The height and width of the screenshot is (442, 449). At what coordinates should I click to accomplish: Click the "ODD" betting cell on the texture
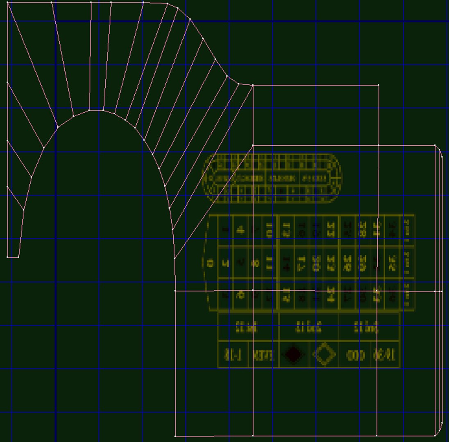pos(355,355)
